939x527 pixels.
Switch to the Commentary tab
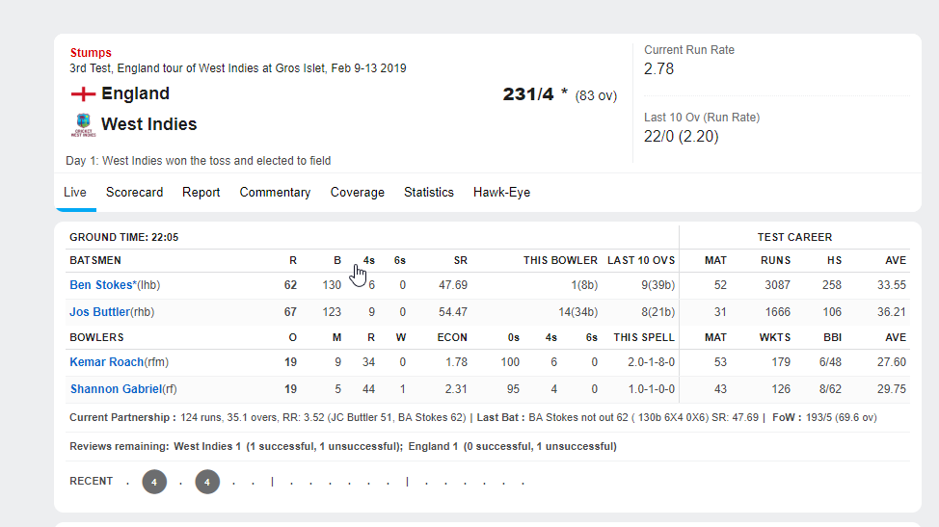click(275, 192)
